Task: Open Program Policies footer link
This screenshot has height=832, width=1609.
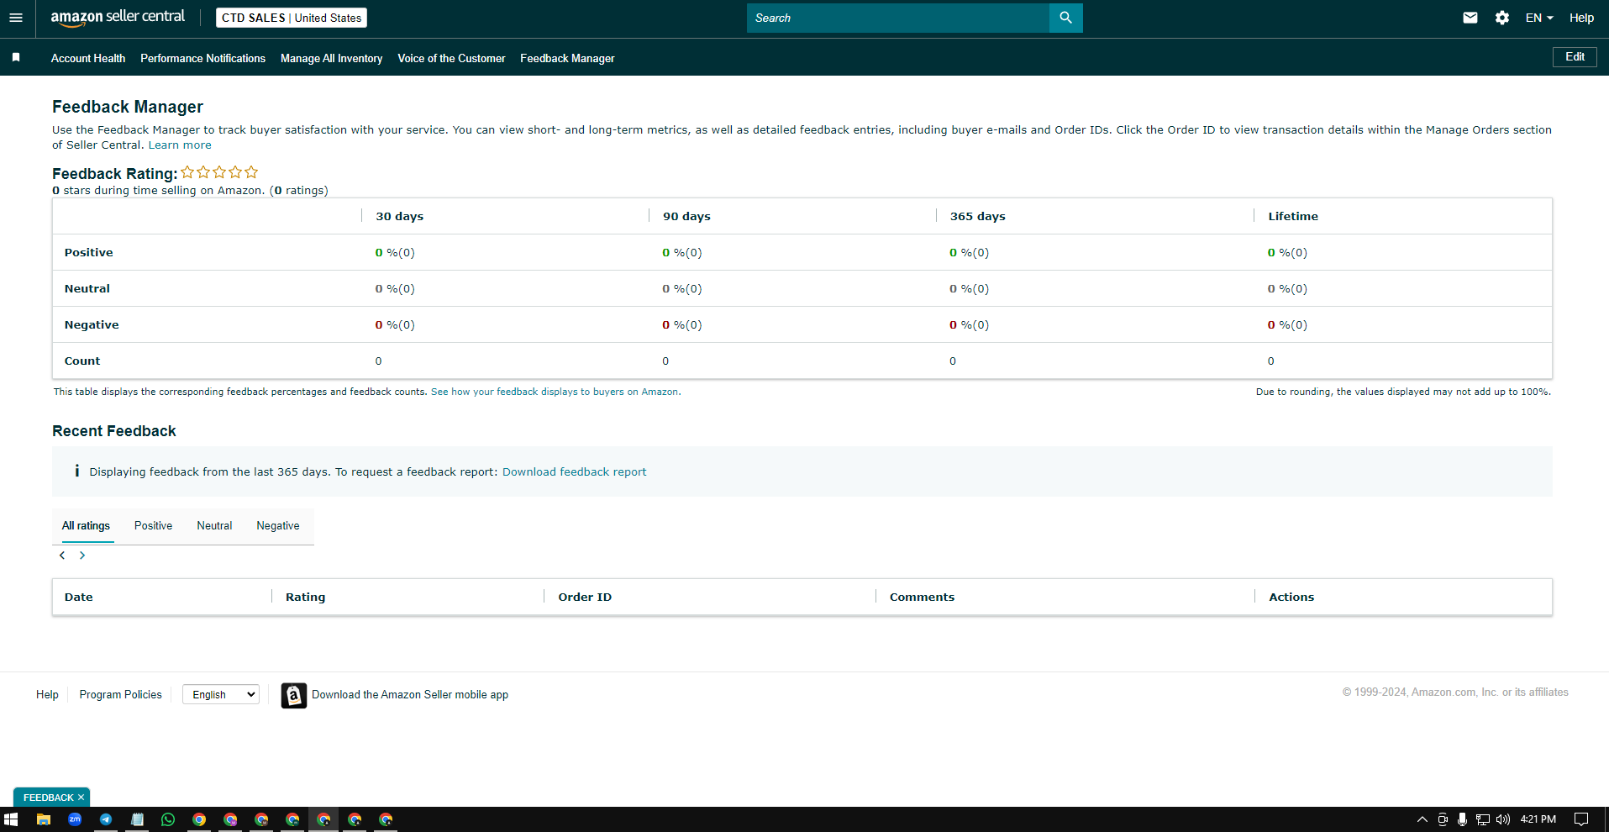Action: pyautogui.click(x=120, y=694)
